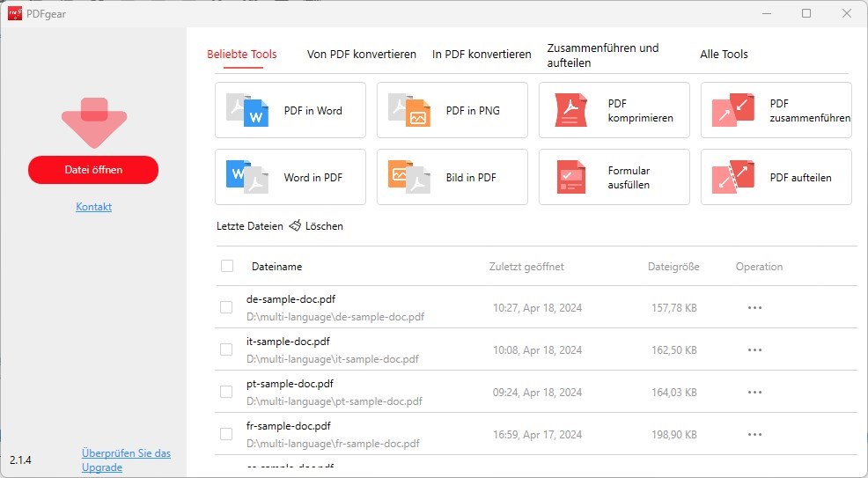Launch the PDF aufteilen tool
The image size is (868, 478).
click(776, 177)
